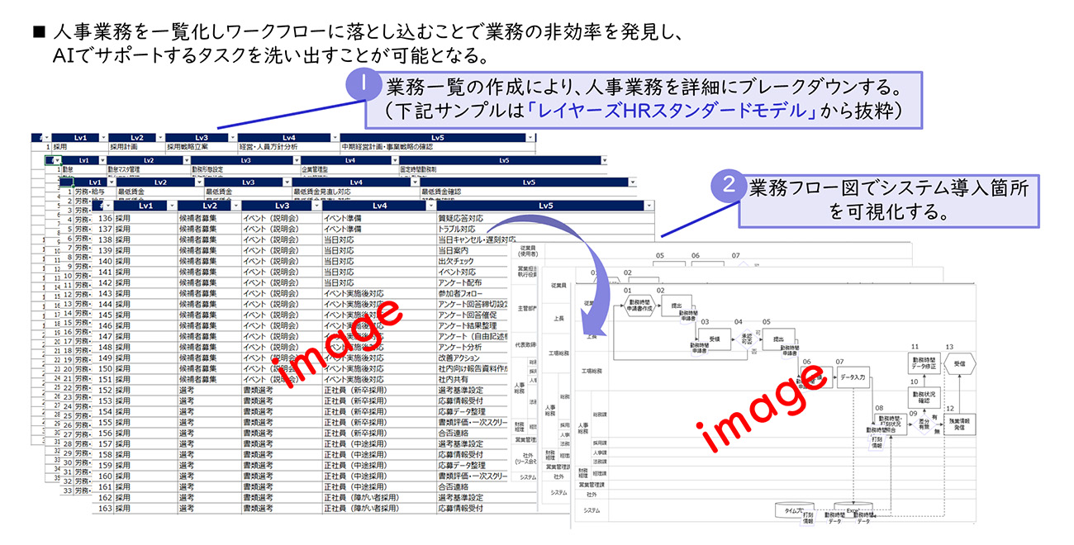The height and width of the screenshot is (545, 1074).
Task: Click the numbered circle 1 callout badge
Action: pos(363,87)
